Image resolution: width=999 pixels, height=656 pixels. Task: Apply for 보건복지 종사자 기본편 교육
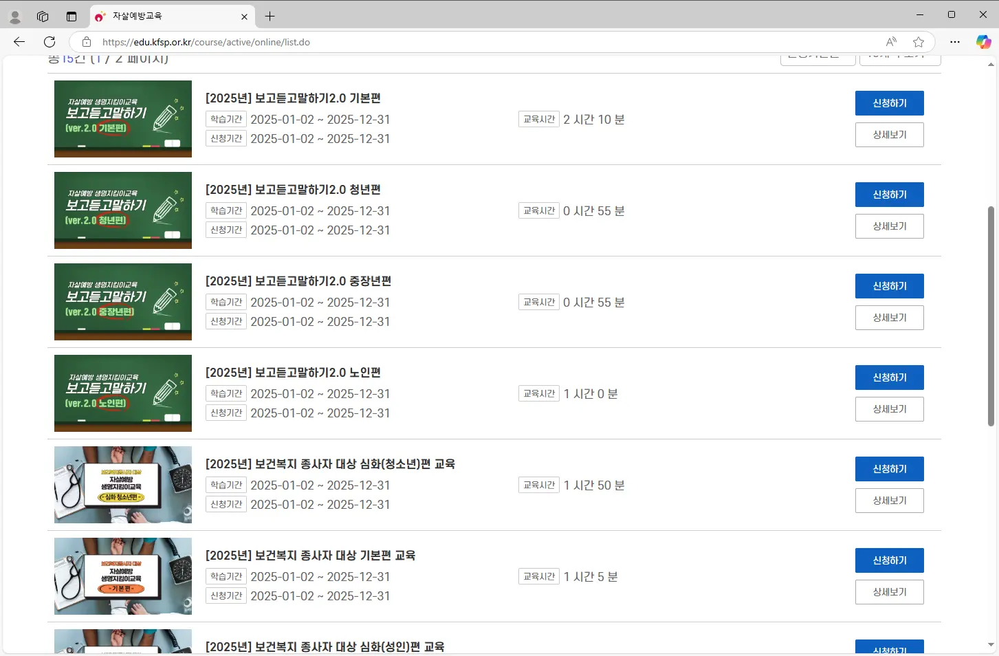(x=889, y=560)
